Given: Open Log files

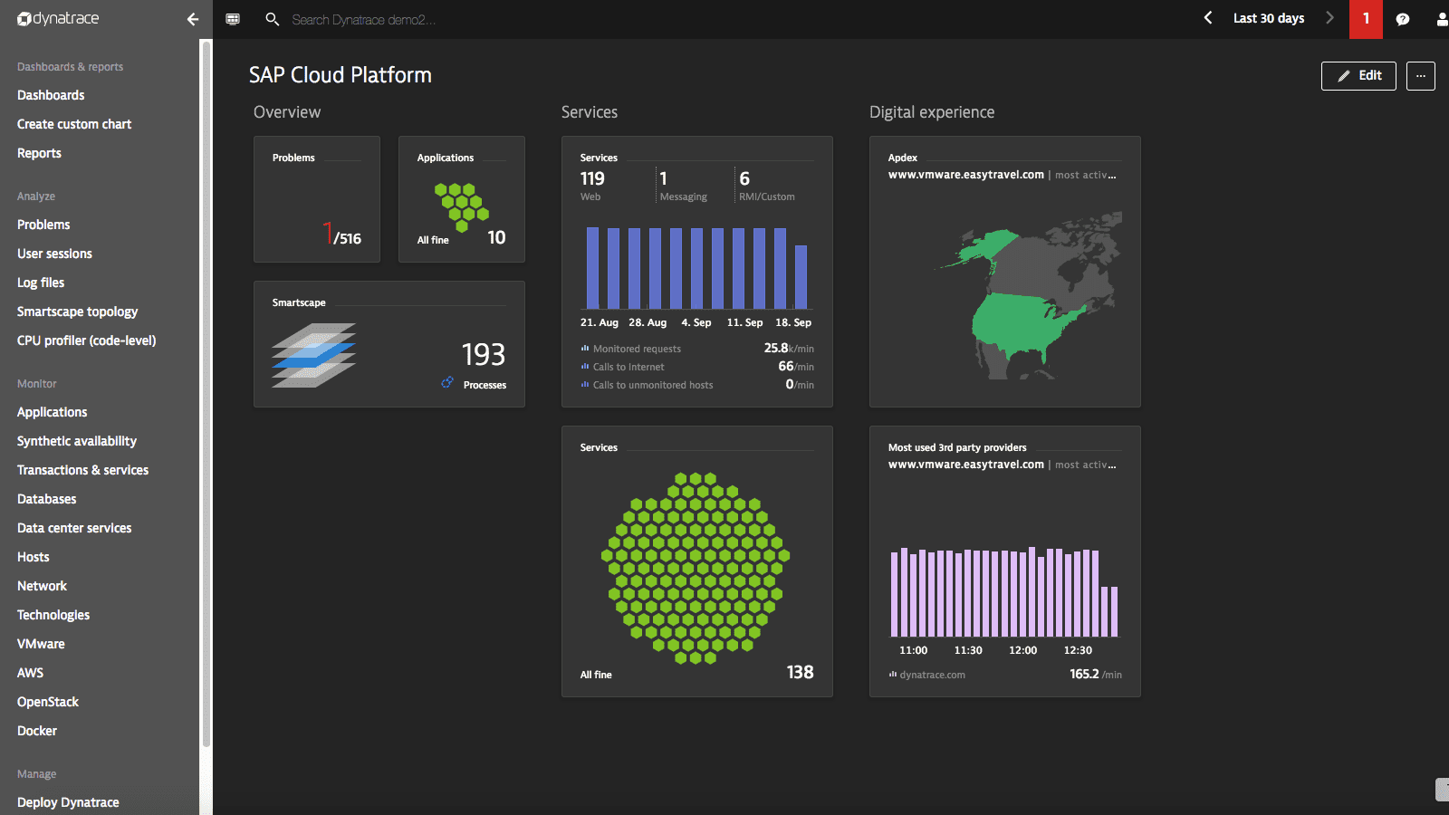Looking at the screenshot, I should [x=41, y=283].
